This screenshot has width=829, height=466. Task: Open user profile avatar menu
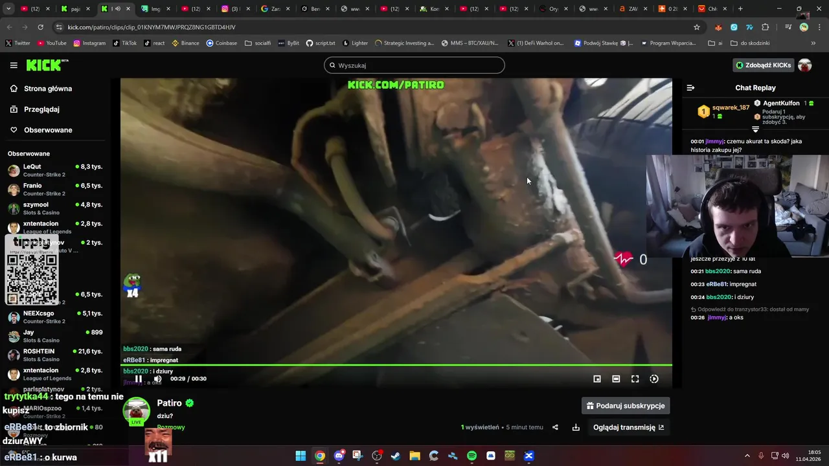805,65
